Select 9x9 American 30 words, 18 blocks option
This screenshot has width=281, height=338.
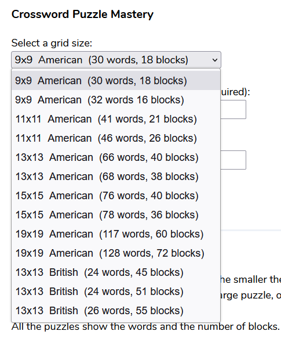116,81
